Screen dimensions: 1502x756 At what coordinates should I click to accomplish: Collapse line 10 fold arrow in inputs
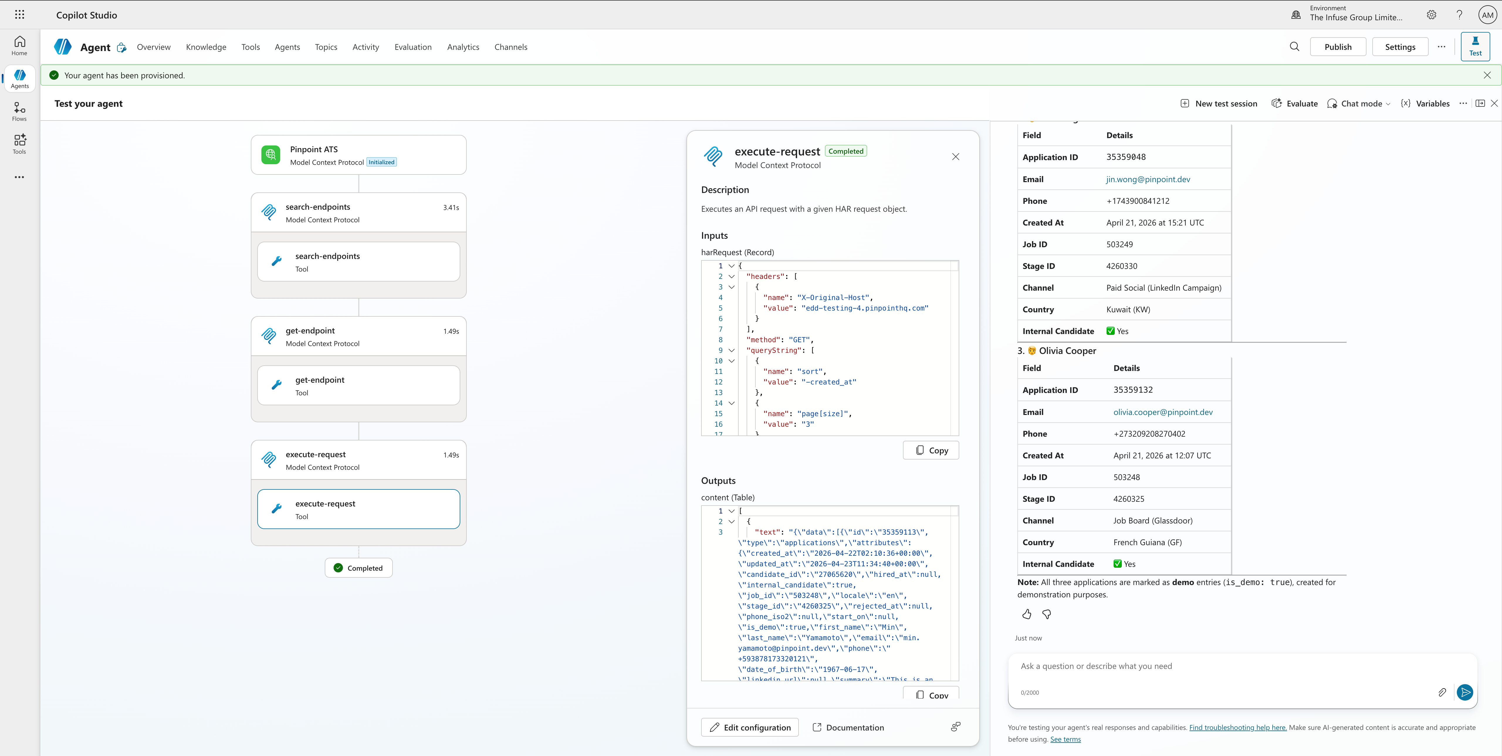pyautogui.click(x=731, y=361)
